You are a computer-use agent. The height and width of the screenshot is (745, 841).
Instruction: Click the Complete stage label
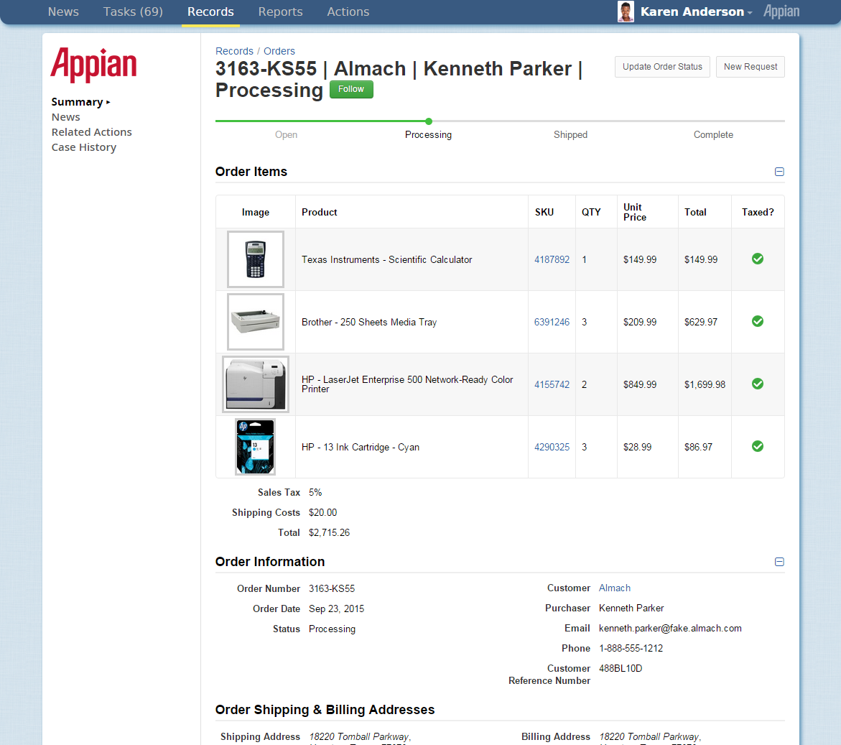(x=713, y=134)
